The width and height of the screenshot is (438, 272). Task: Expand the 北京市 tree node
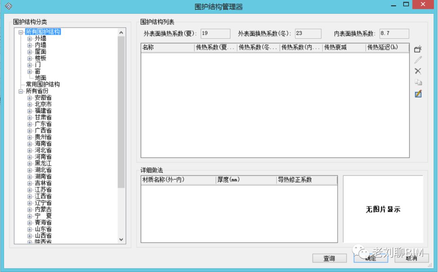pos(30,104)
